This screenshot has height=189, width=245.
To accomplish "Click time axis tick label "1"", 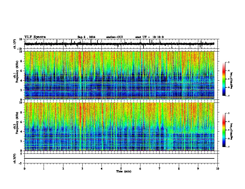I will pos(44,169).
